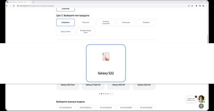This screenshot has width=214, height=111.
Task: Choose Носимые устройства product type
Action: [106, 22]
